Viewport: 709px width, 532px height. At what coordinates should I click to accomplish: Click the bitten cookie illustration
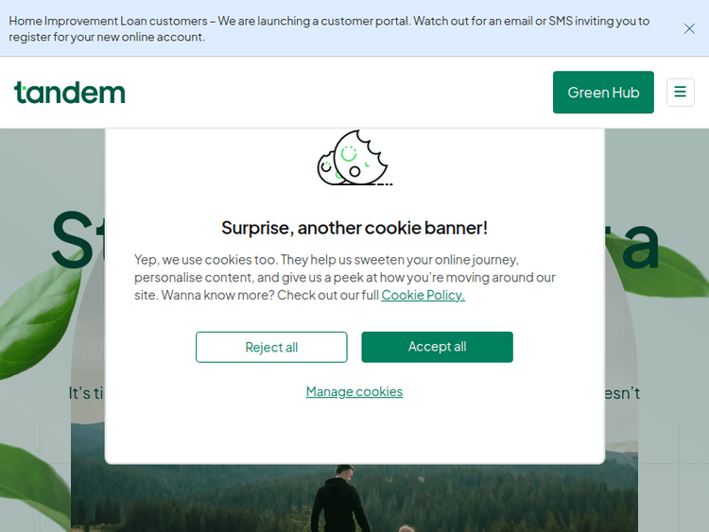pyautogui.click(x=352, y=159)
